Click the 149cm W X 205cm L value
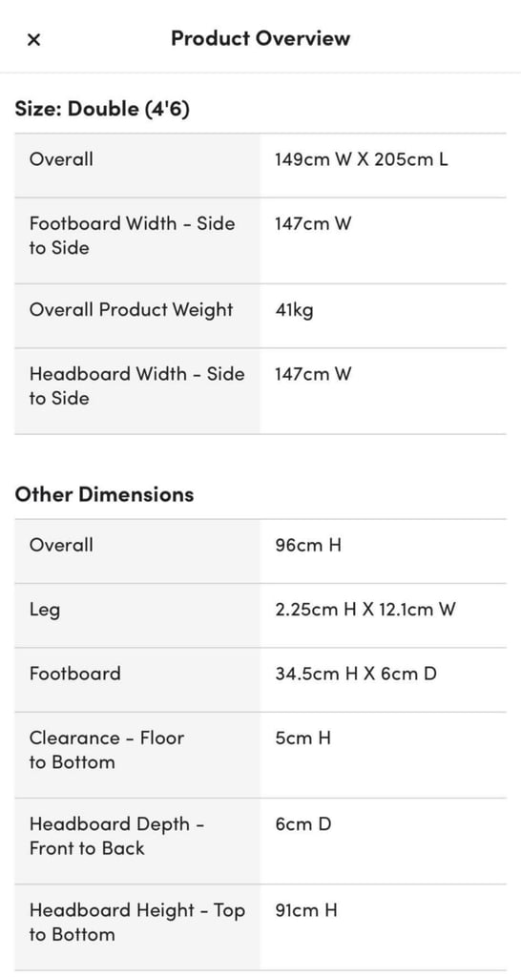521x977 pixels. pos(361,159)
